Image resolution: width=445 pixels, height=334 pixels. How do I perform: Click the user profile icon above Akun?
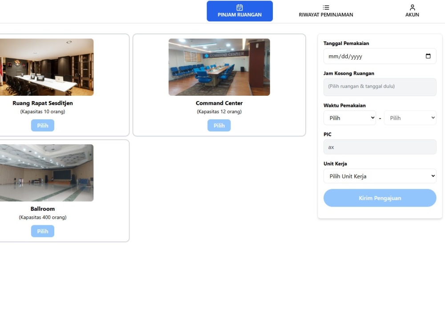tap(413, 8)
